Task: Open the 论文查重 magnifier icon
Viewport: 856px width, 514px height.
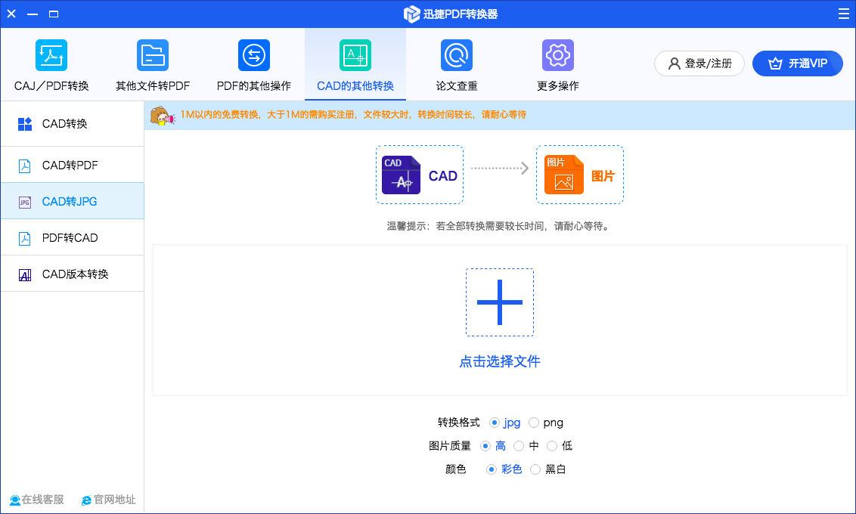Action: 457,55
